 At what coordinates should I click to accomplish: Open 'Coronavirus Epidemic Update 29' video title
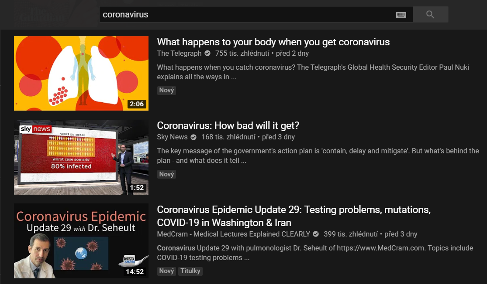click(x=294, y=216)
